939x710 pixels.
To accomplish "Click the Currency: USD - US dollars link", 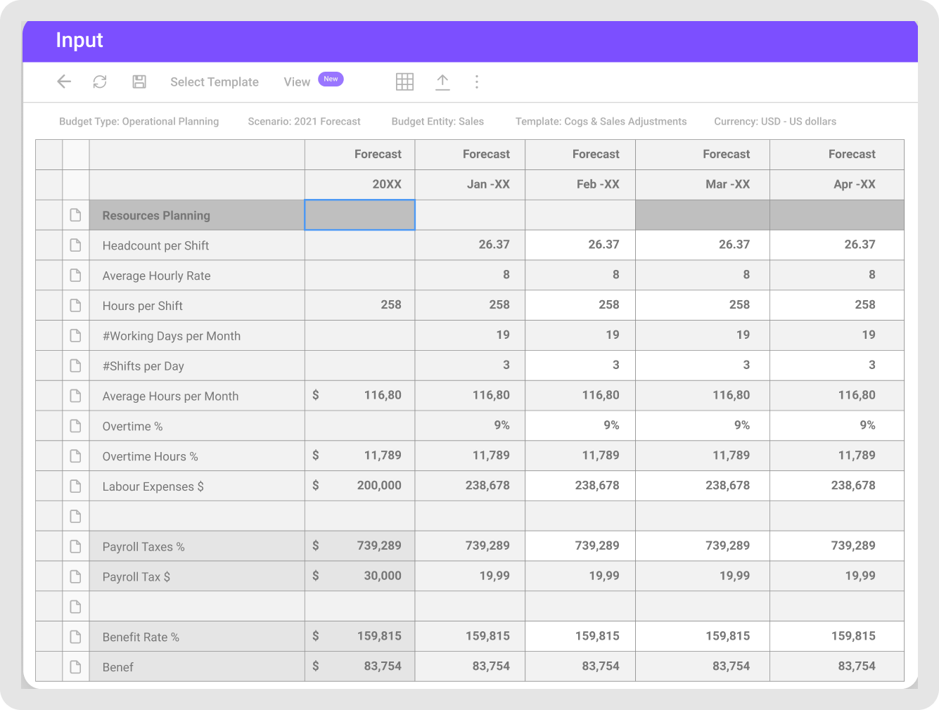I will [x=774, y=121].
